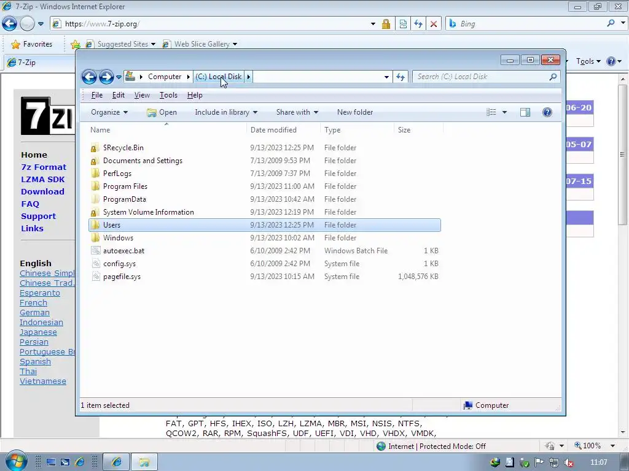Click the IE back button
Image resolution: width=629 pixels, height=471 pixels.
10,24
